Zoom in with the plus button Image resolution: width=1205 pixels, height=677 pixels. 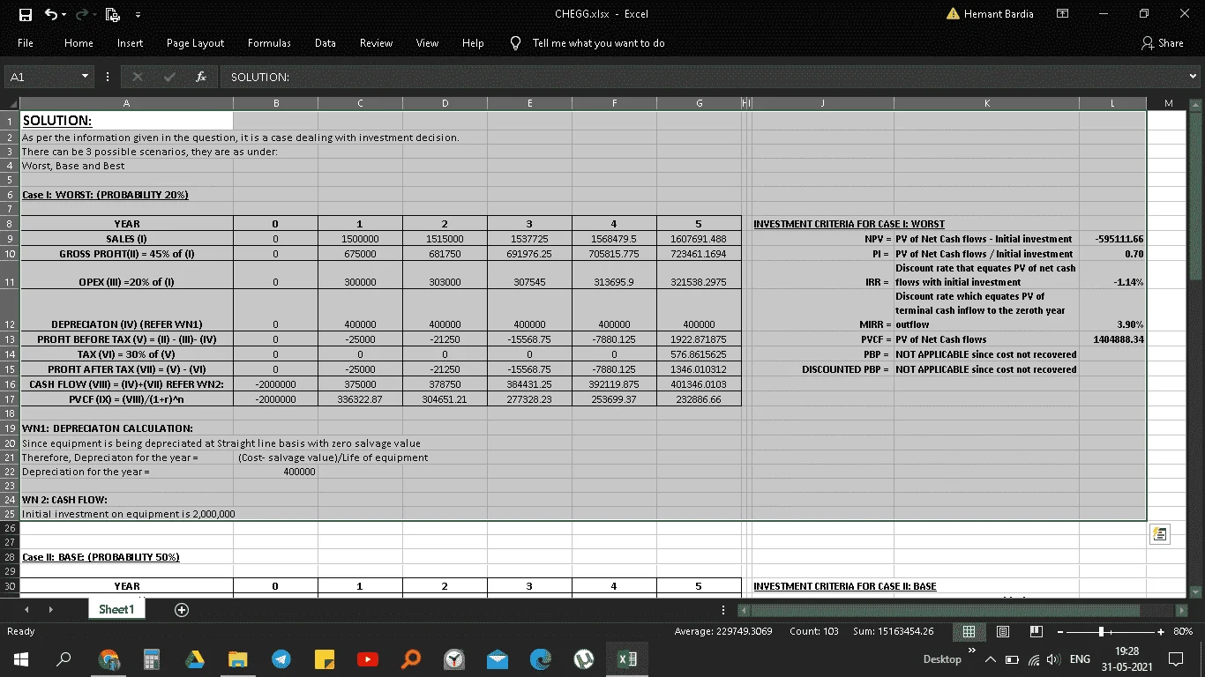coord(1162,631)
